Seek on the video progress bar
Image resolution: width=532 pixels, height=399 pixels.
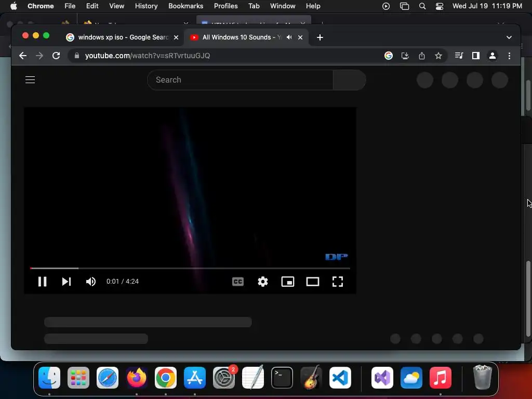[190, 269]
